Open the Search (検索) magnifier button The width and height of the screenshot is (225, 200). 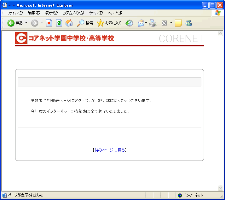click(x=85, y=23)
